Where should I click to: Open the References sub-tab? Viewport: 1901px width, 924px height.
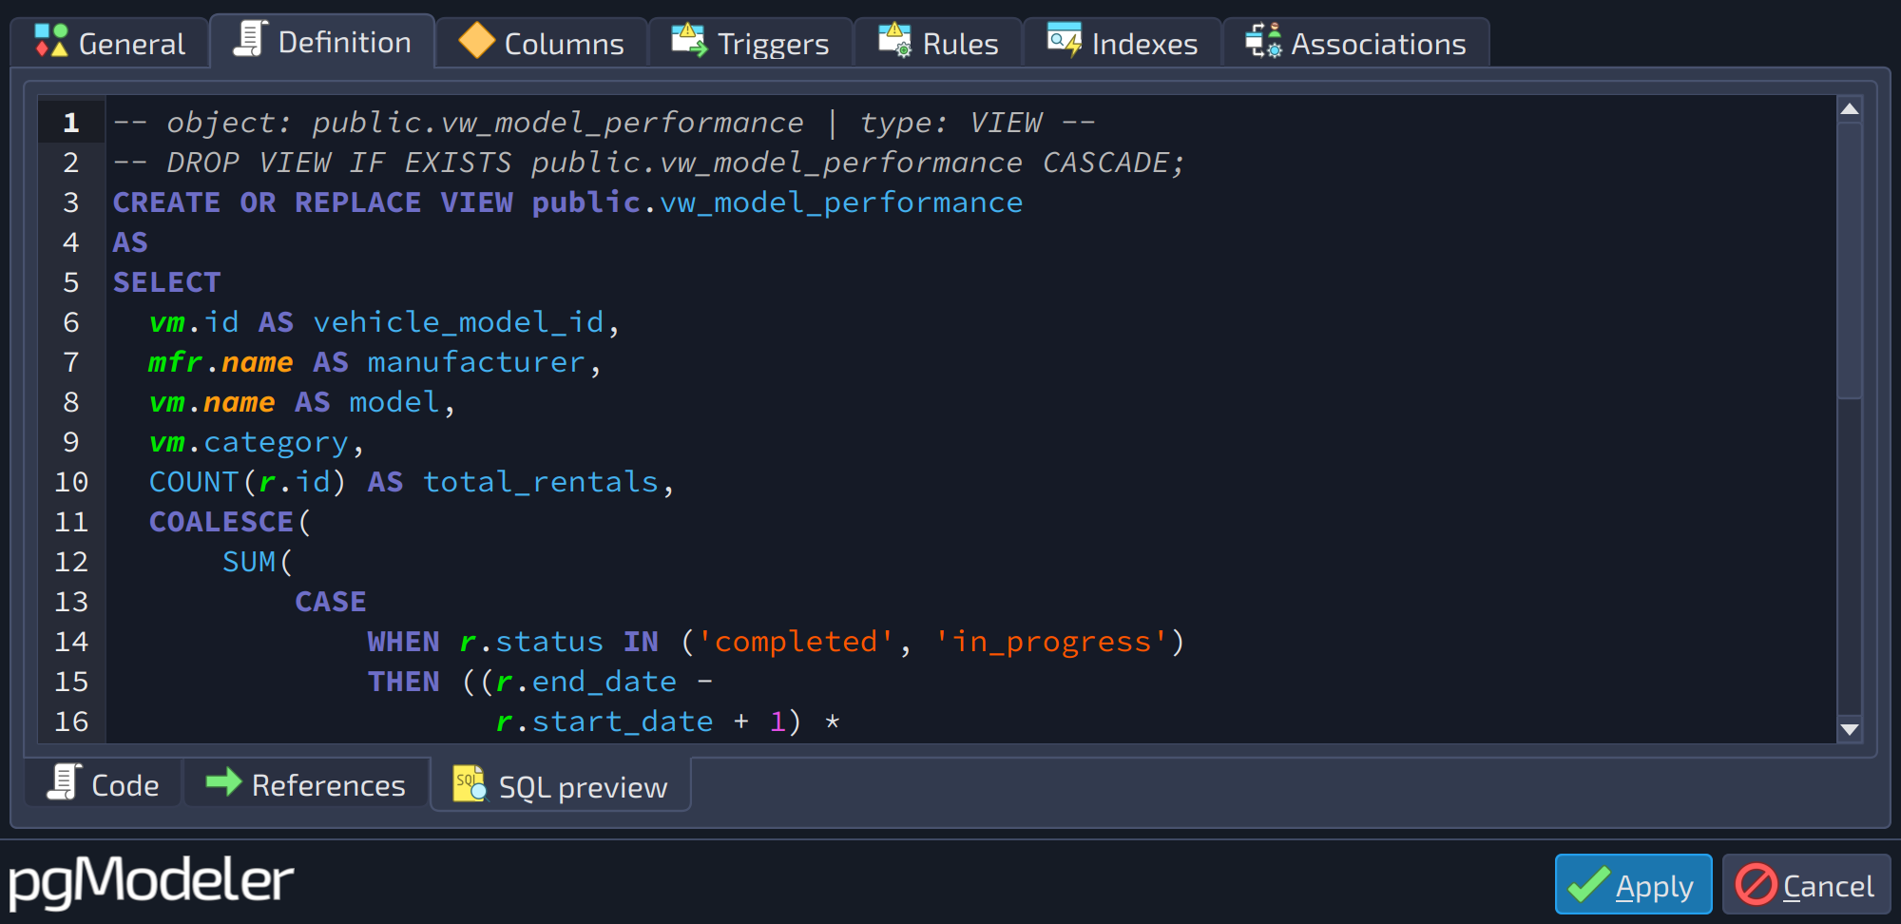click(x=306, y=783)
